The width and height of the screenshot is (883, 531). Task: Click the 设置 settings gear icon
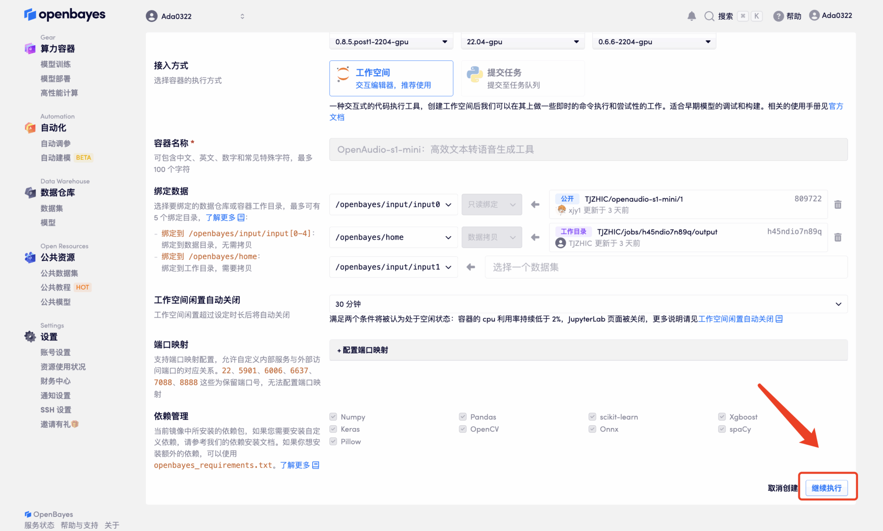point(30,337)
